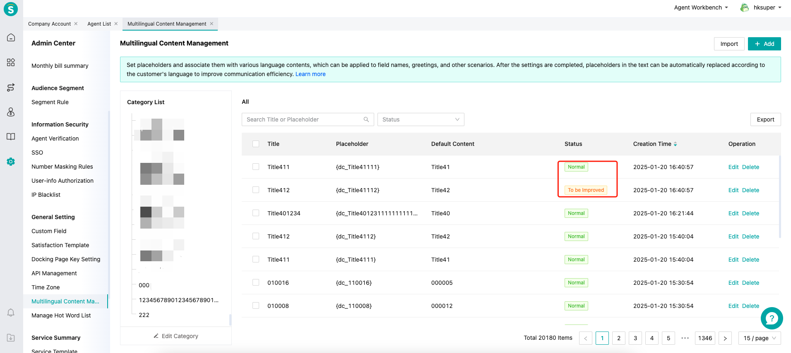791x353 pixels.
Task: Click the Export button
Action: 765,119
